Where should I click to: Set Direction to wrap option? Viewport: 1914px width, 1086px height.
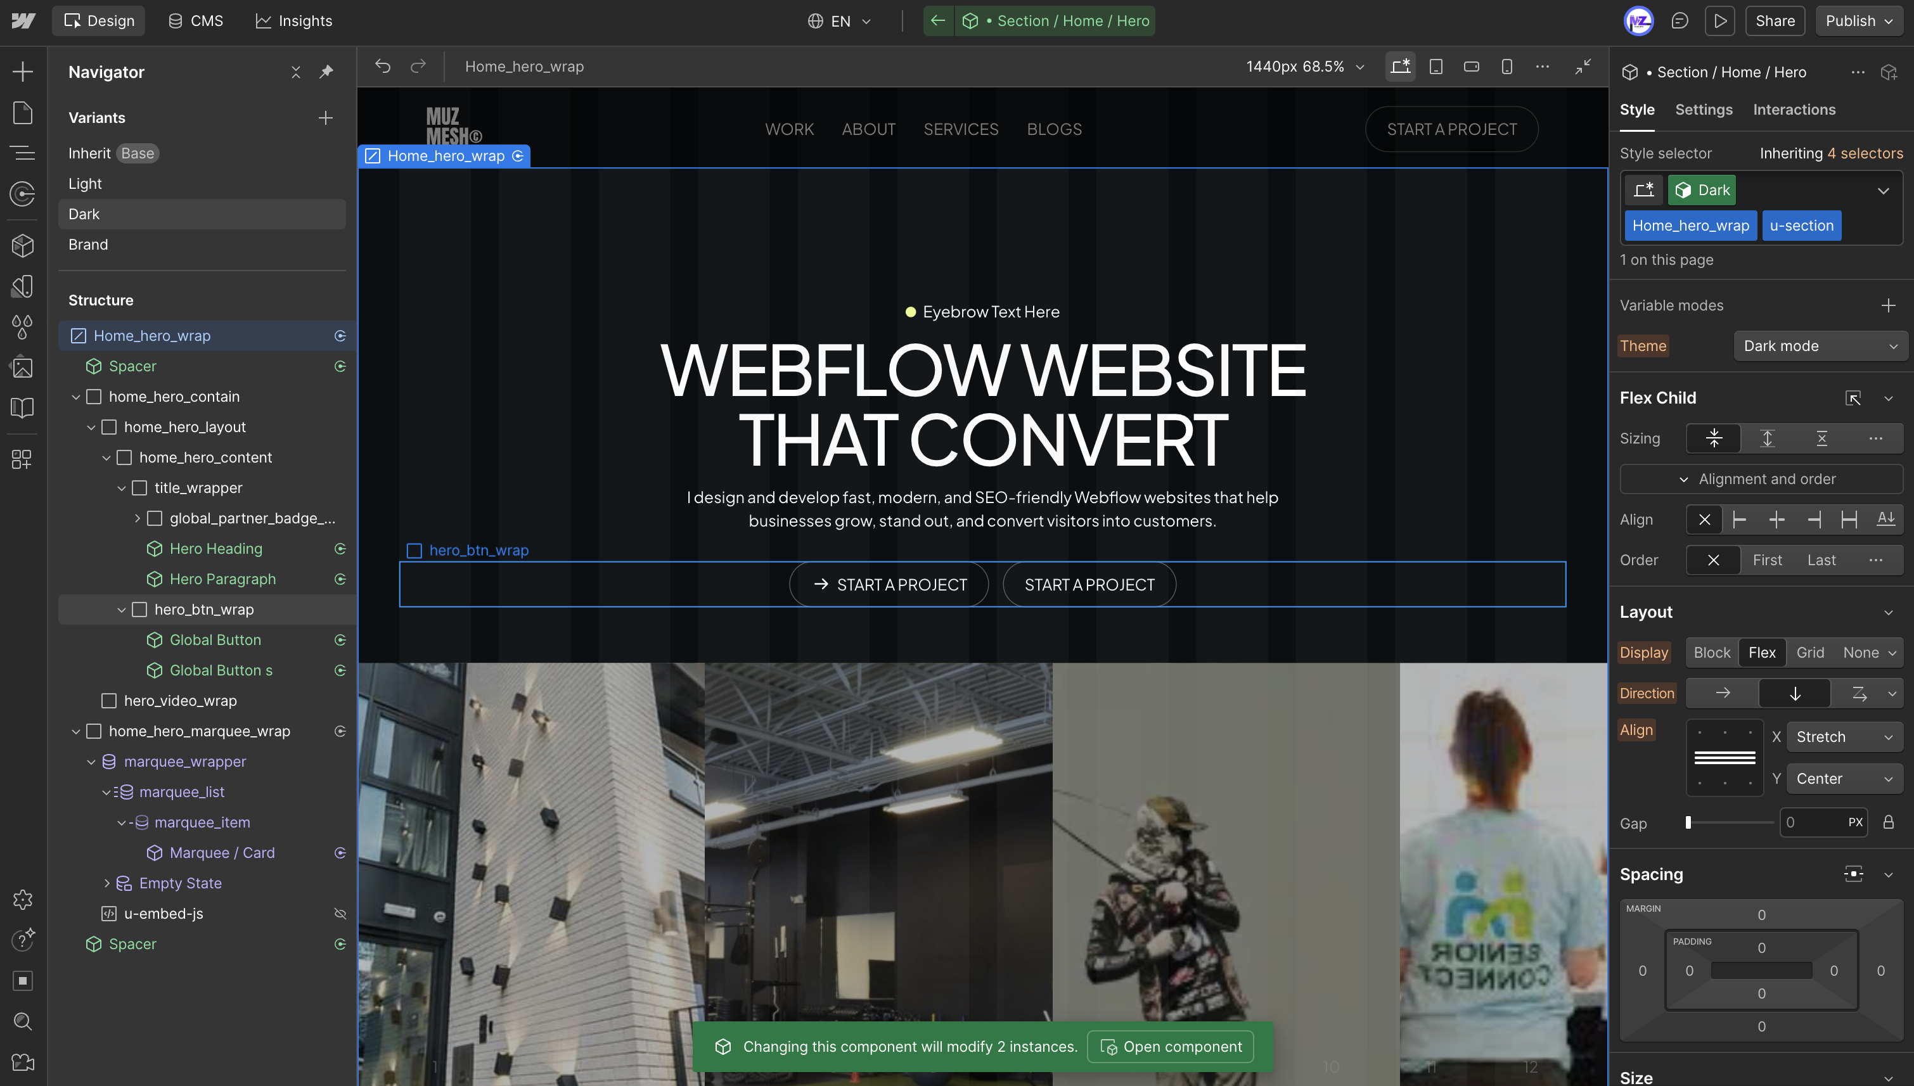[x=1859, y=694]
